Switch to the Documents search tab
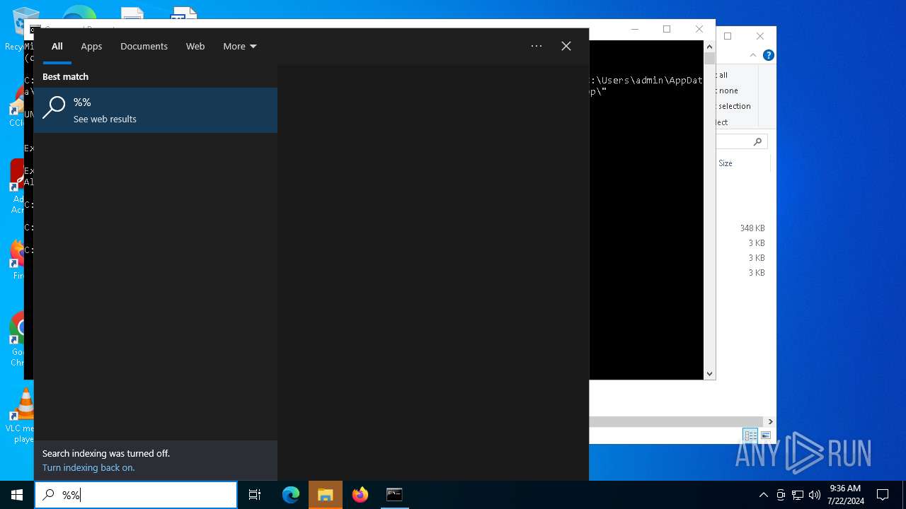This screenshot has width=906, height=509. click(x=144, y=46)
